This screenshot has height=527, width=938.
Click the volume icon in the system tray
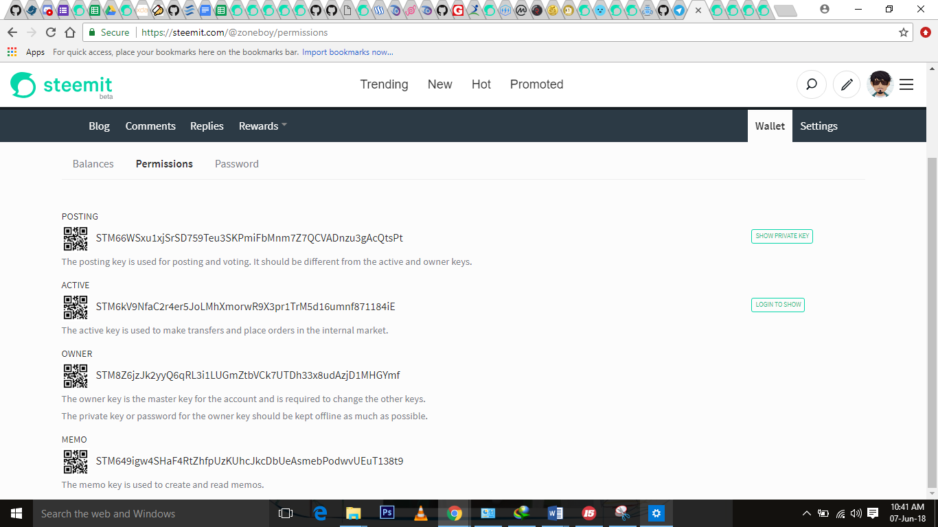point(856,513)
